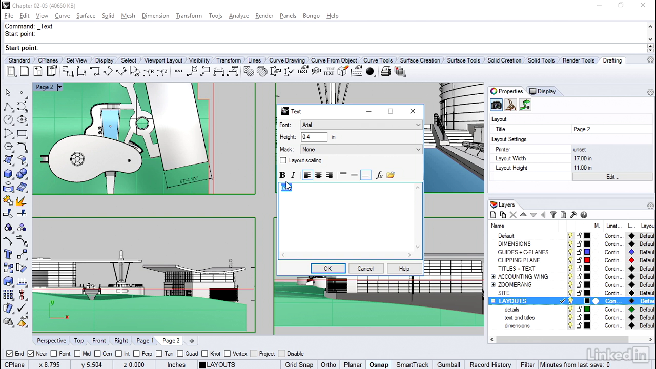Right align the text
The image size is (656, 369).
(x=329, y=175)
